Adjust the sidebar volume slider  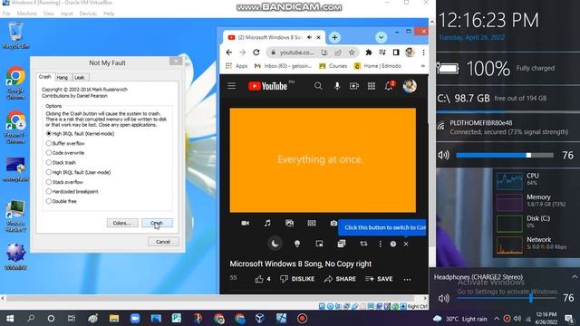[505, 155]
